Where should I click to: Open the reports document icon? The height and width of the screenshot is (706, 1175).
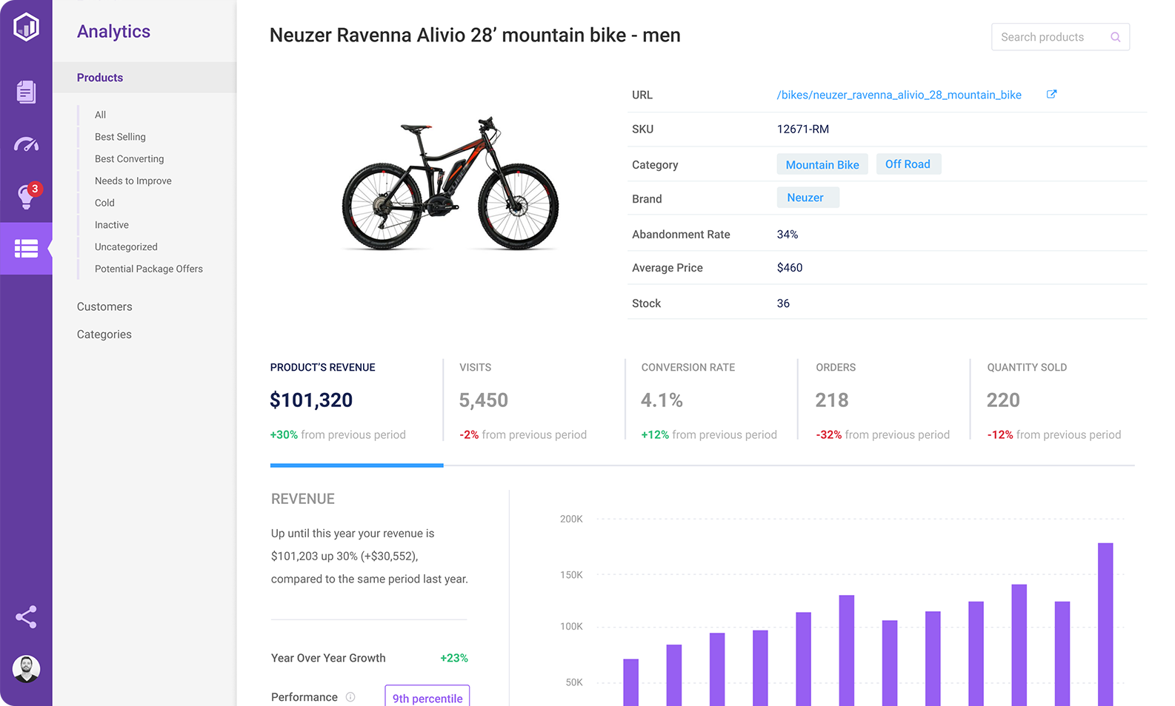point(26,92)
